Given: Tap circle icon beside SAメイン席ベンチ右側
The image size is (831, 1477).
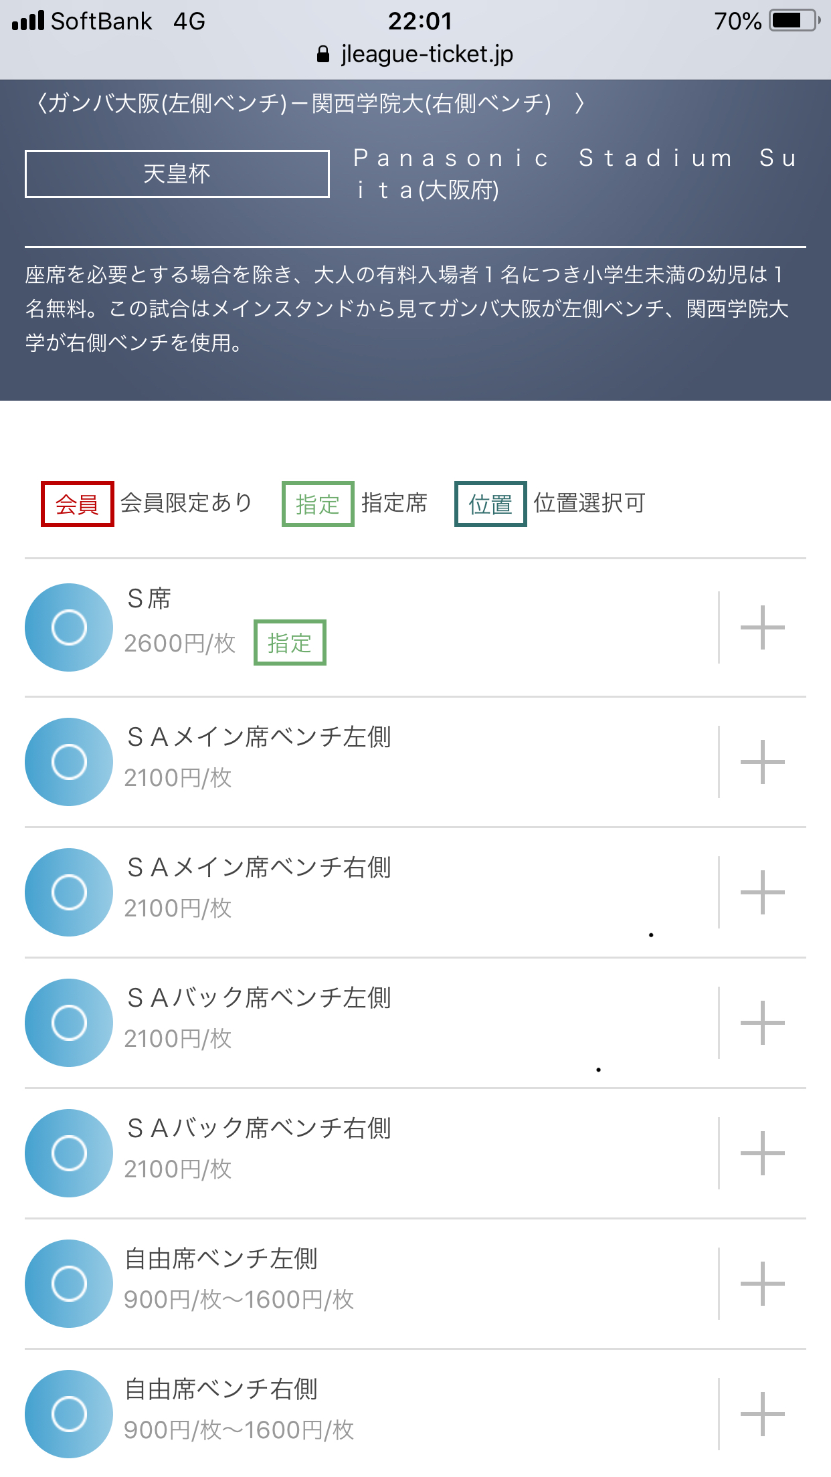Looking at the screenshot, I should (69, 892).
